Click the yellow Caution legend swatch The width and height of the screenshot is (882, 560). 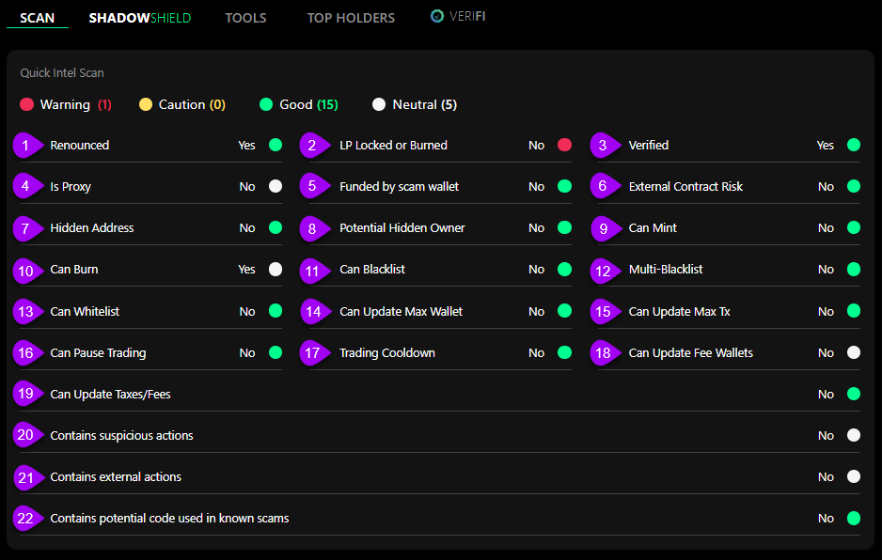click(146, 104)
